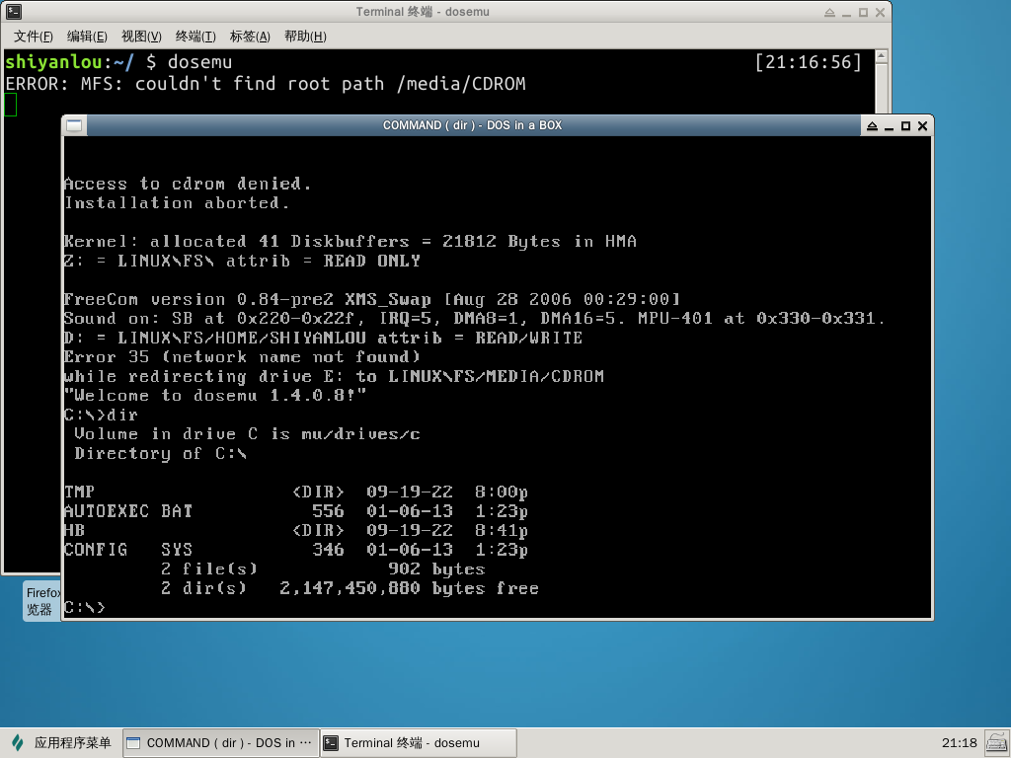Close the DOS in a BOX window
The image size is (1011, 758).
pyautogui.click(x=922, y=126)
